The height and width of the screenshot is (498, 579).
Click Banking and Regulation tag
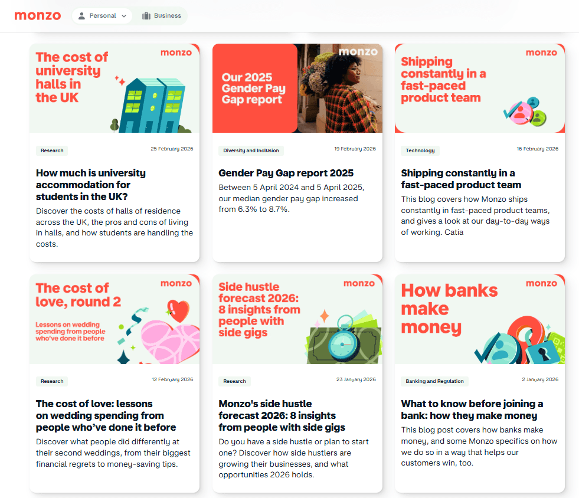click(434, 381)
